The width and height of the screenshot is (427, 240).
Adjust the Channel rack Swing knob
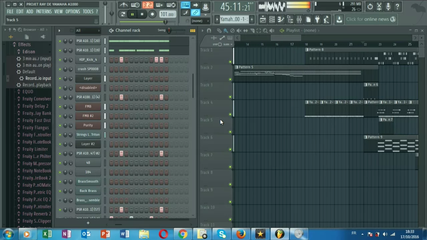pyautogui.click(x=169, y=30)
